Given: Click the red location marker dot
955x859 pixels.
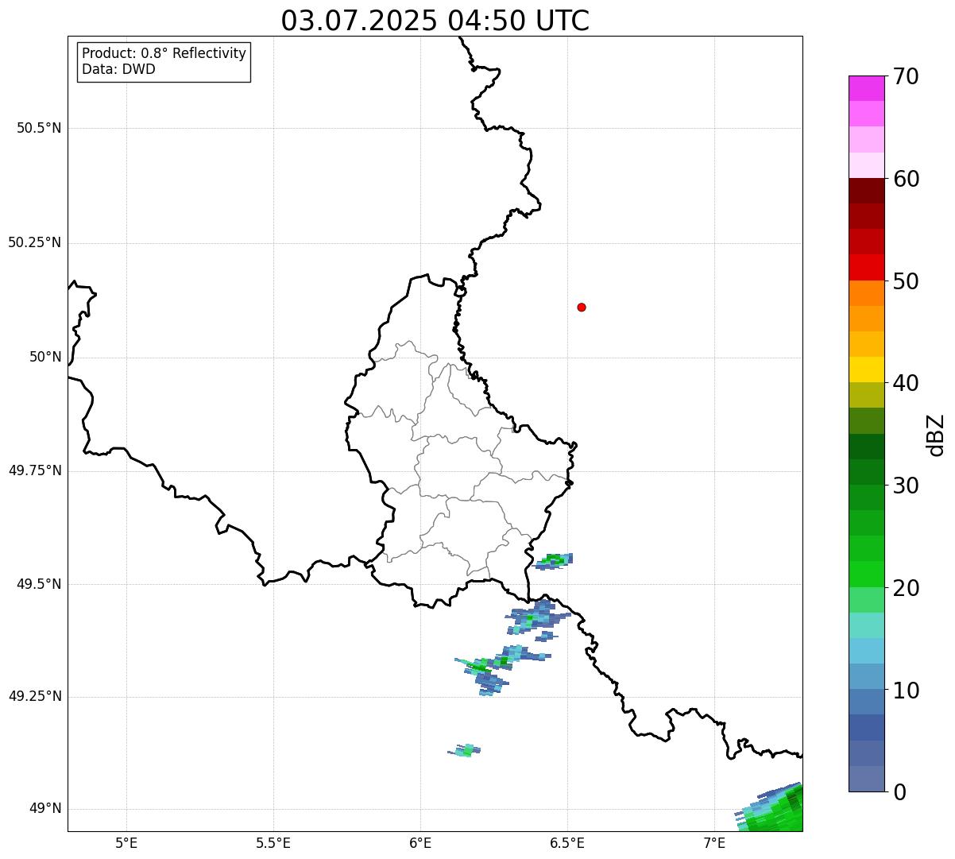Looking at the screenshot, I should (x=582, y=307).
